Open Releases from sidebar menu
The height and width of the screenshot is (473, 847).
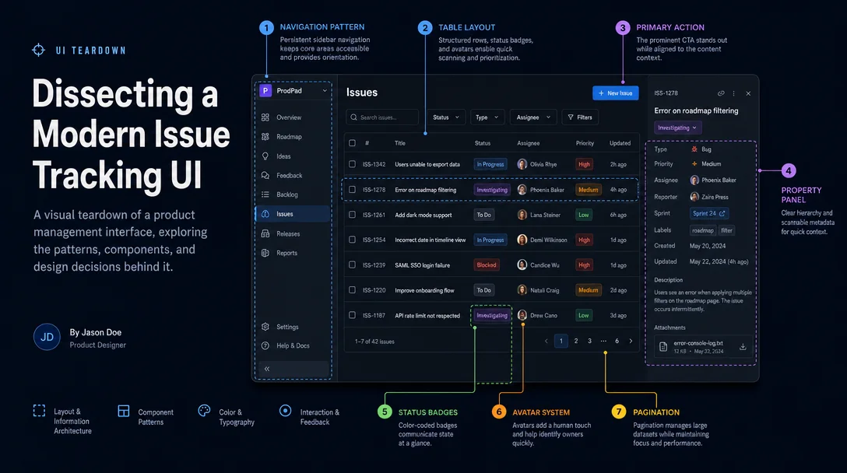[288, 234]
